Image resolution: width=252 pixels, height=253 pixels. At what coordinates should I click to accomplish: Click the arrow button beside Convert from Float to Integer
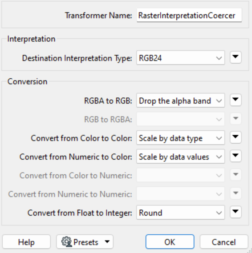tap(236, 212)
